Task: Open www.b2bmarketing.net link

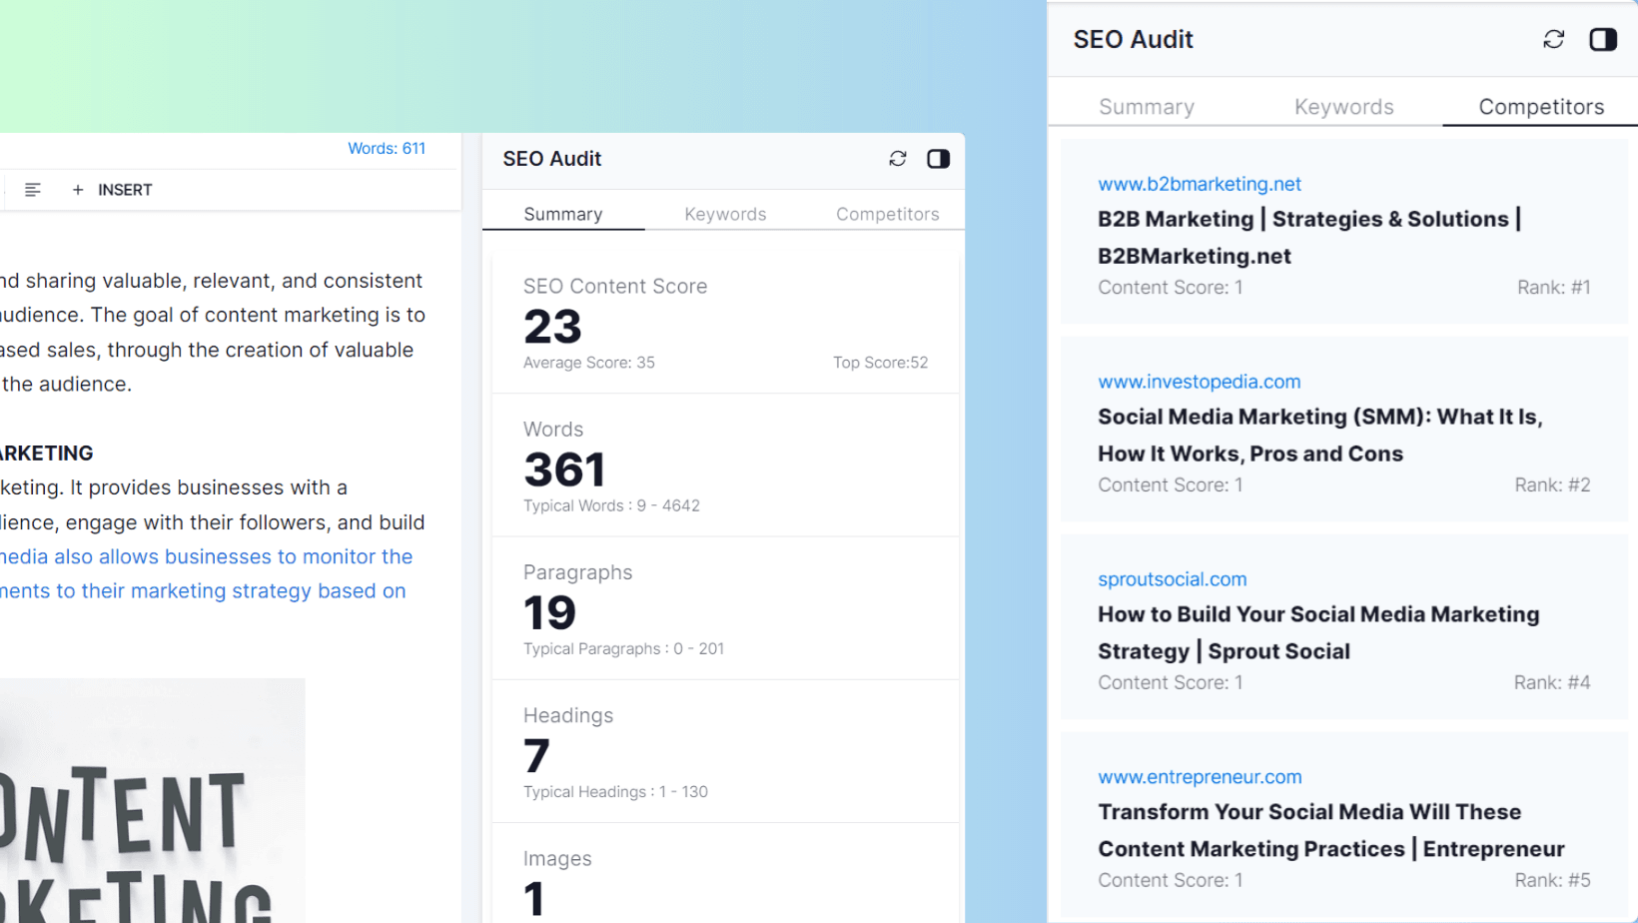Action: [x=1199, y=184]
